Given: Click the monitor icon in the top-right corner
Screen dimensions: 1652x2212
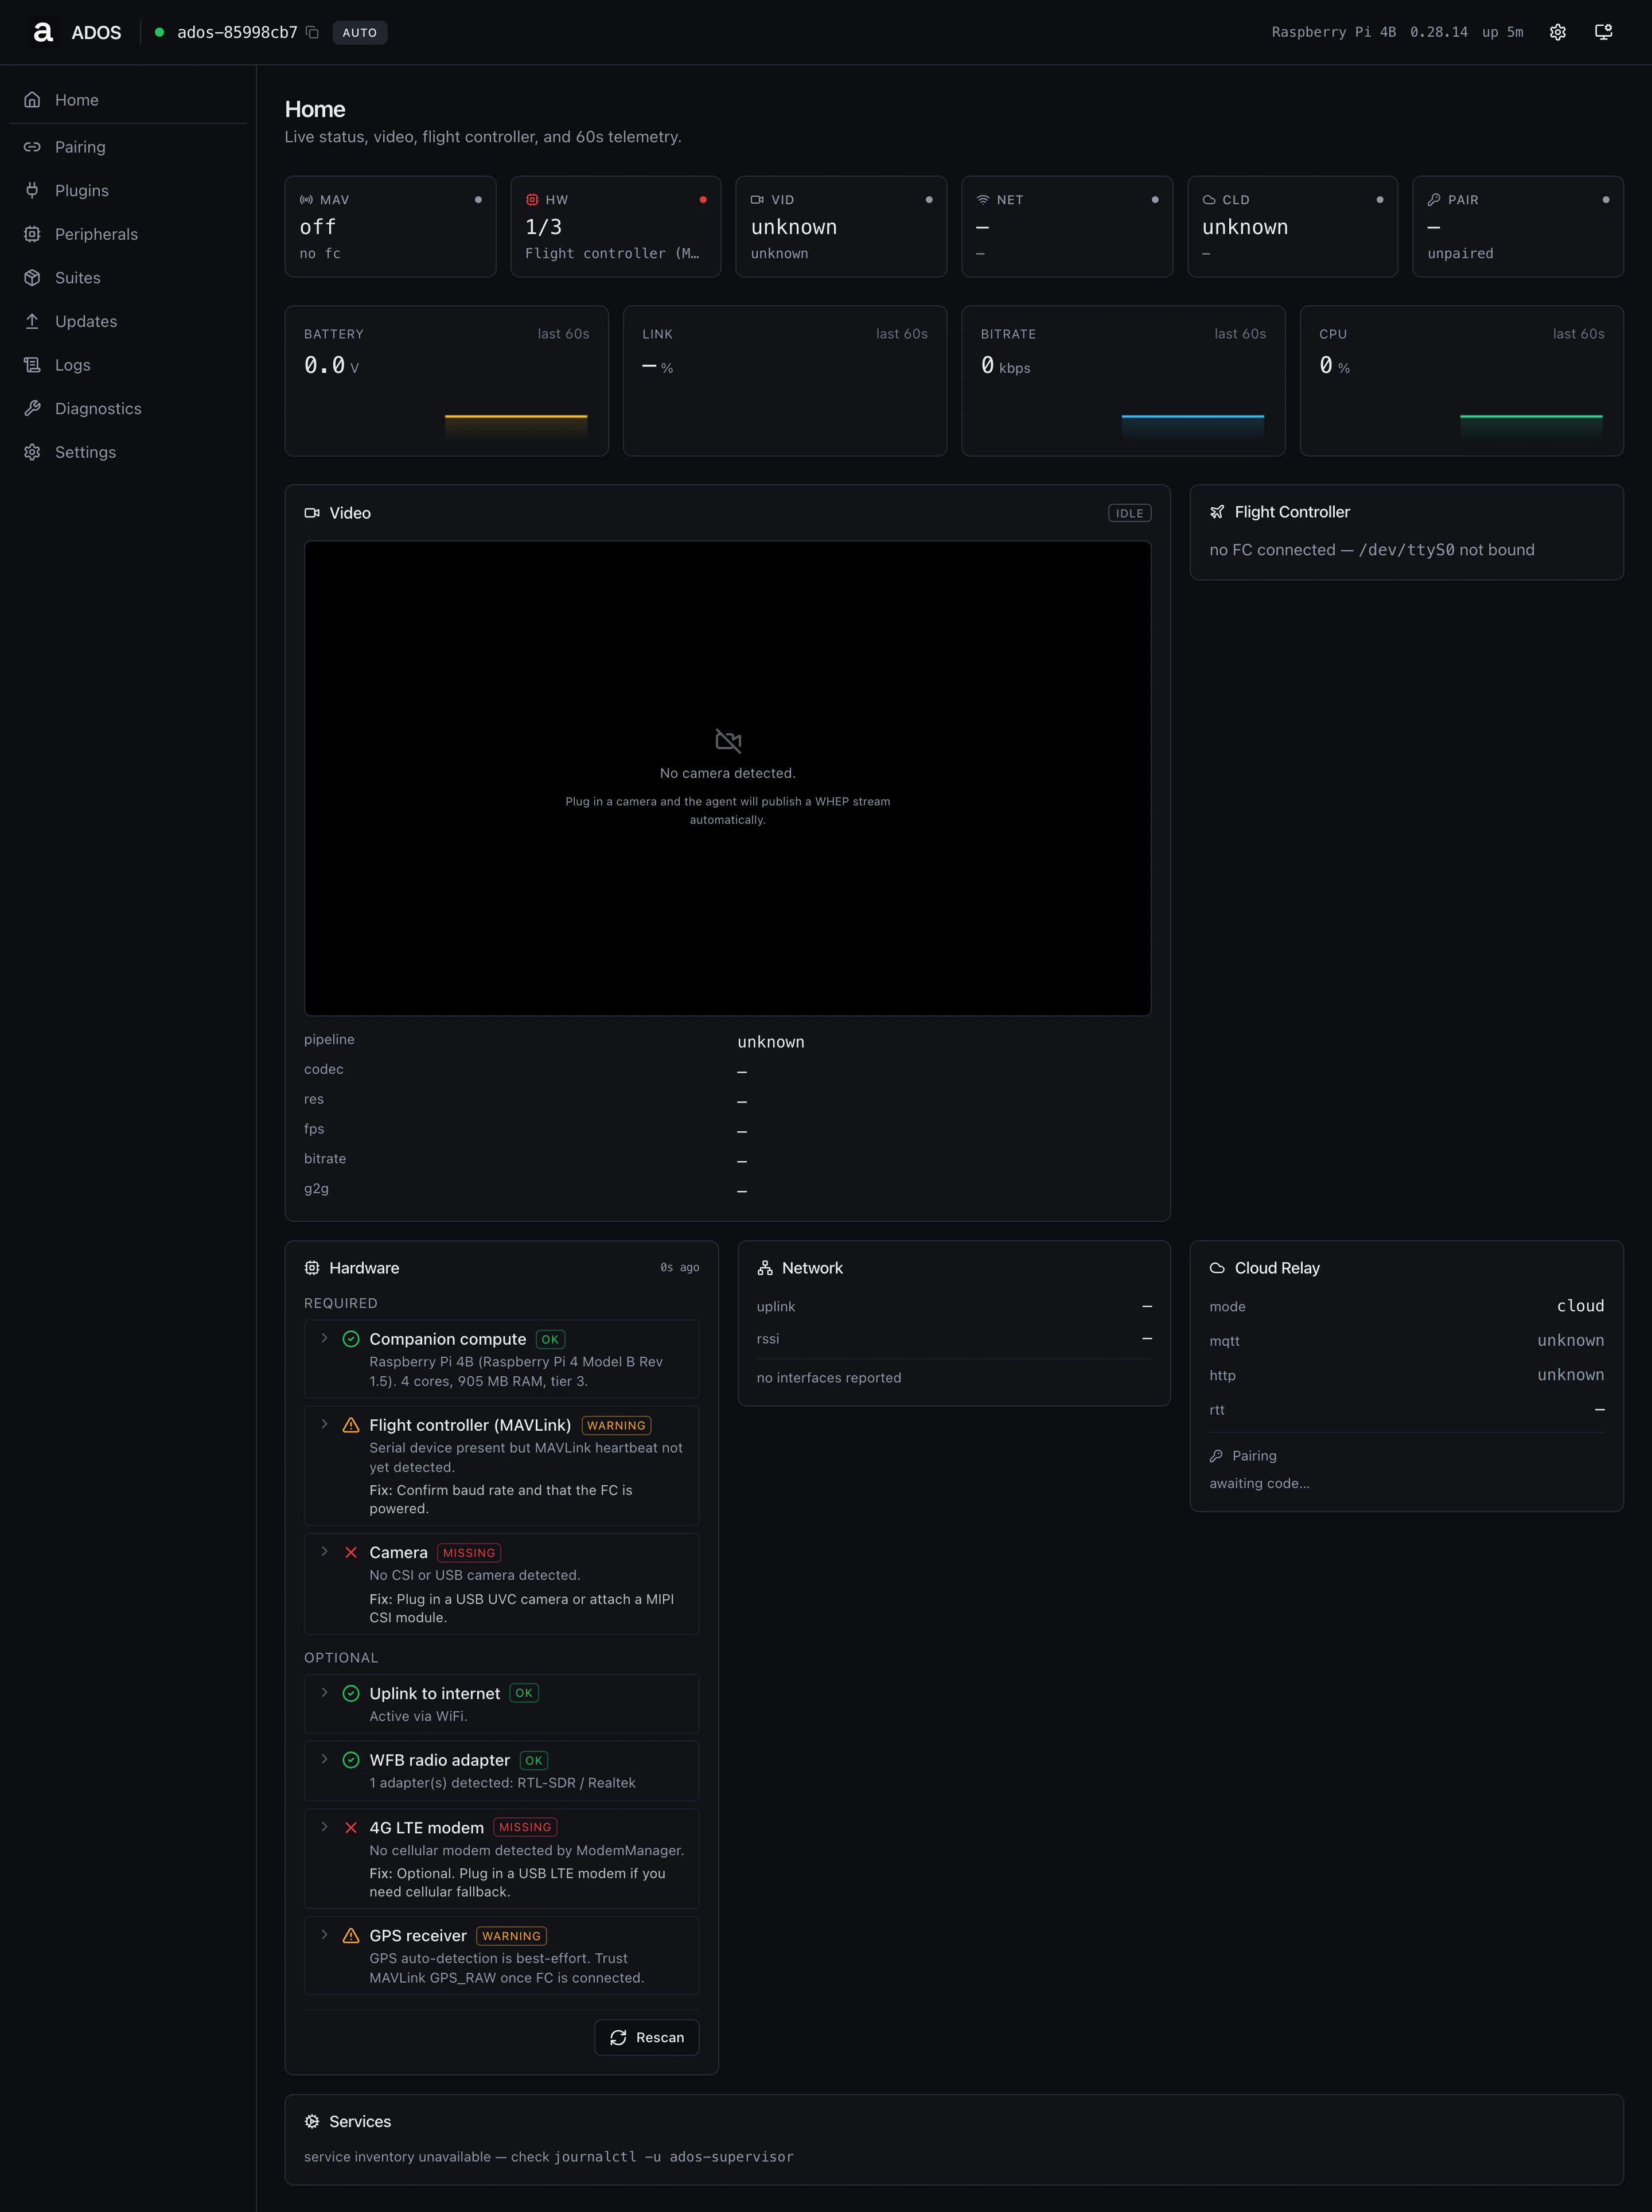Looking at the screenshot, I should (1603, 32).
